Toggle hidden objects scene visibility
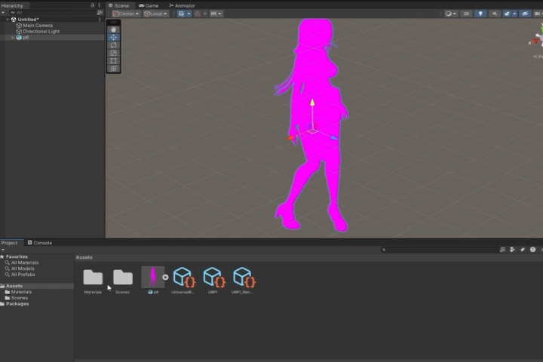543x362 pixels. point(525,14)
